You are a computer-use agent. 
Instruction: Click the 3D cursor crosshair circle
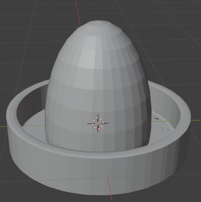pos(98,123)
